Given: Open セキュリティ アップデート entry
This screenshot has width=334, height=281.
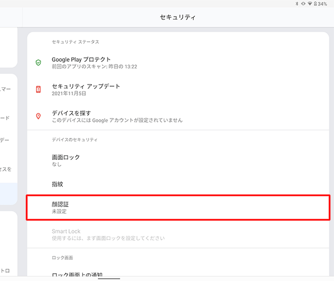Looking at the screenshot, I should [x=178, y=90].
